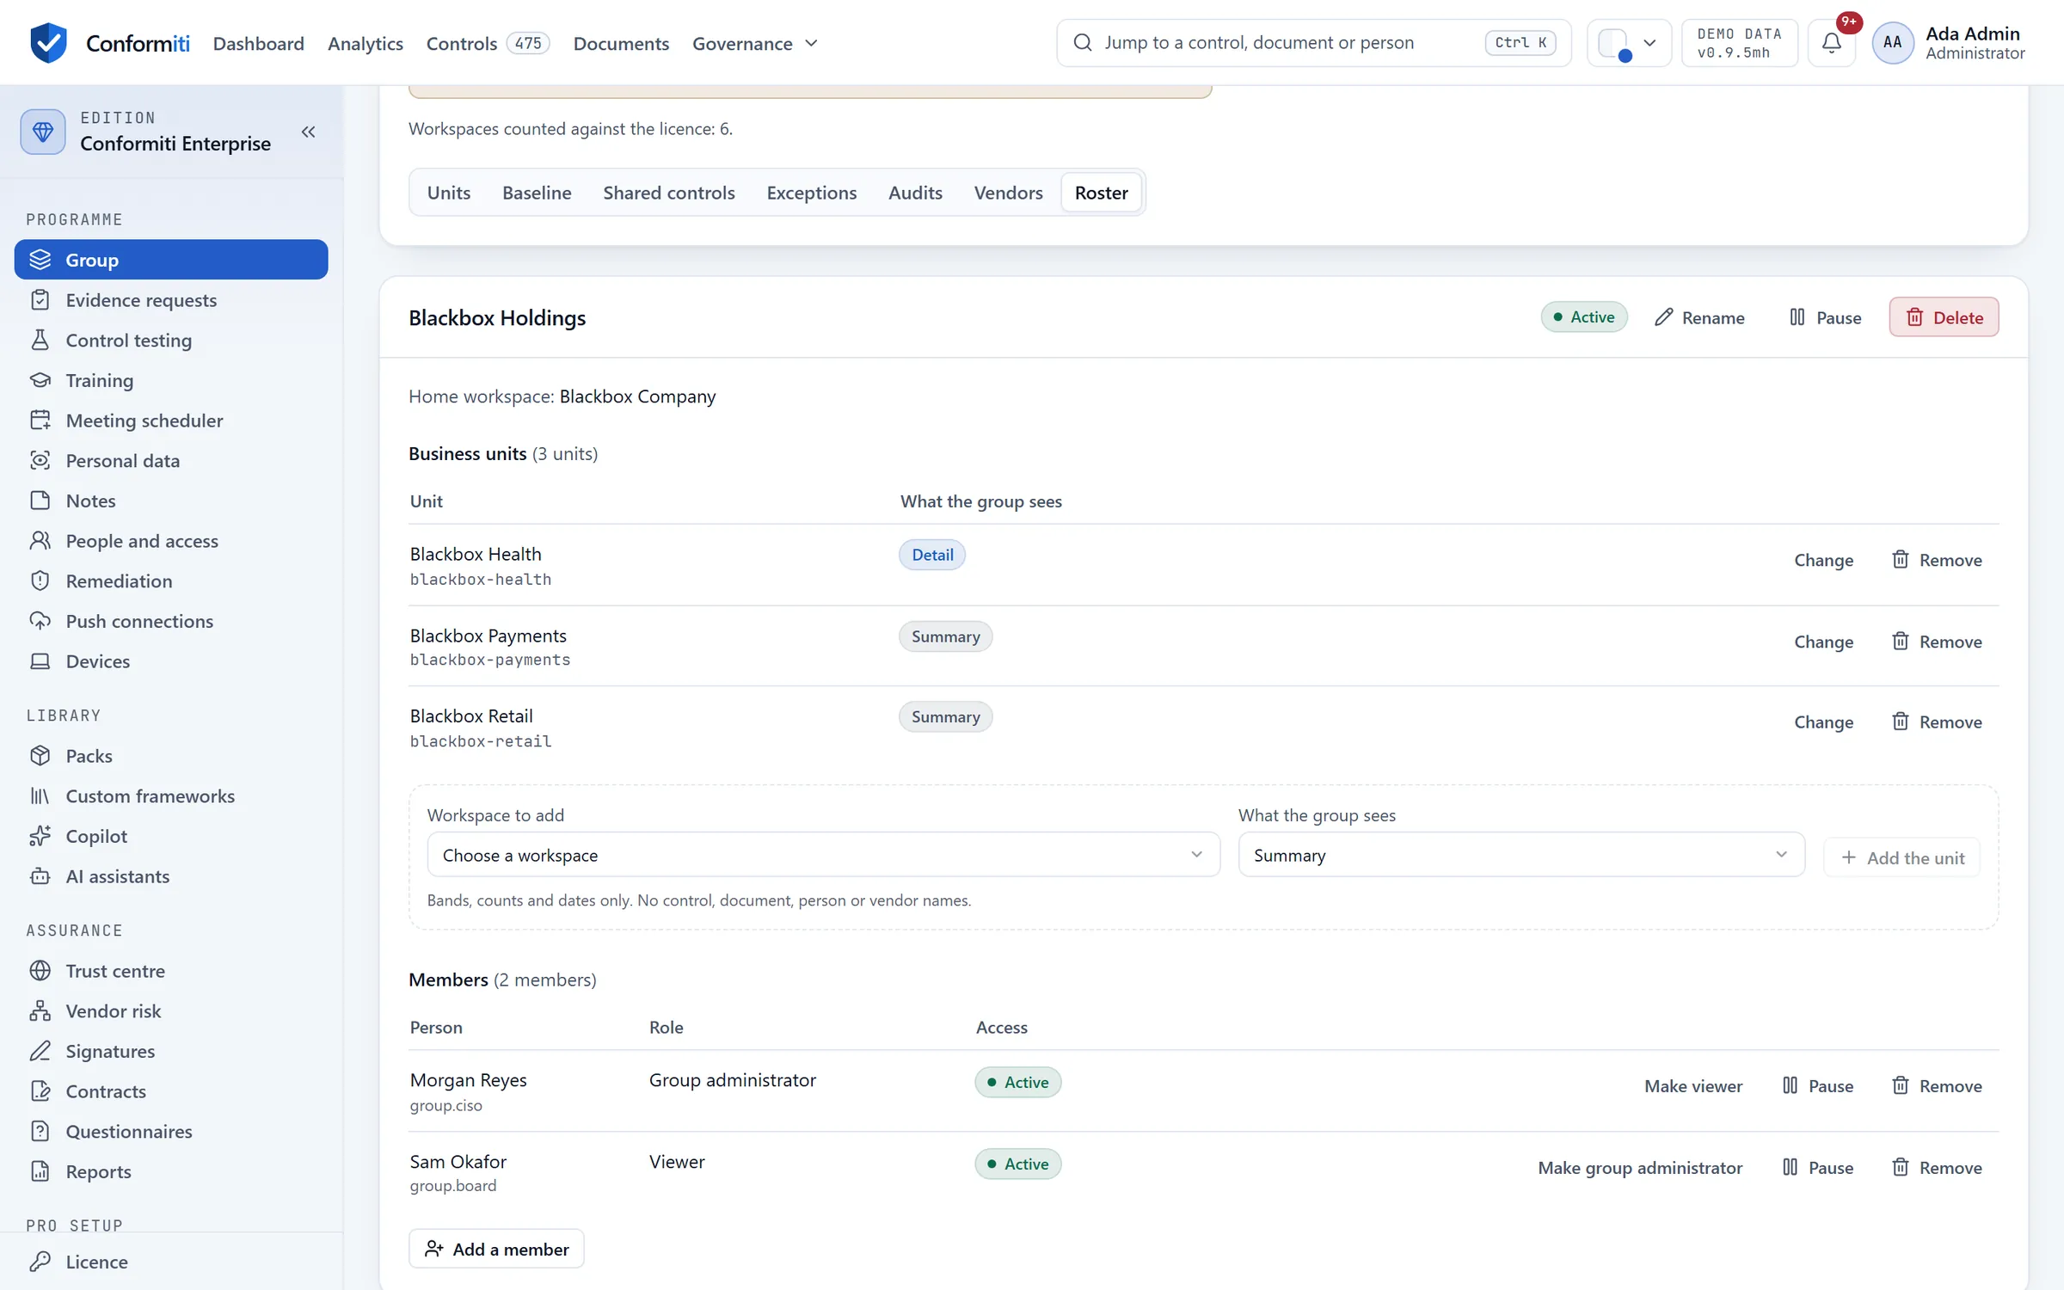2064x1290 pixels.
Task: Open People and access
Action: 171,541
